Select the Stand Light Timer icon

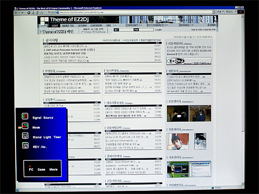tap(25, 136)
